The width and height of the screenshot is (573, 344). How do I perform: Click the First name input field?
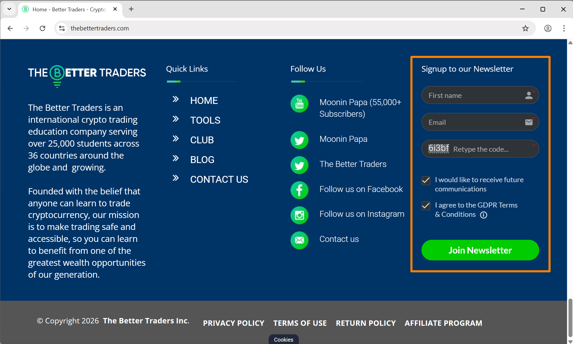click(472, 95)
